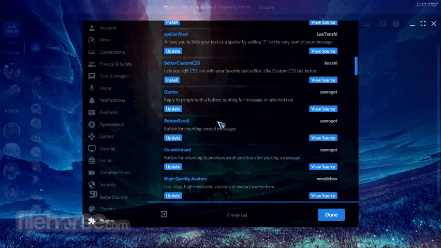Click the Account person icon
The height and width of the screenshot is (248, 441).
point(92,28)
